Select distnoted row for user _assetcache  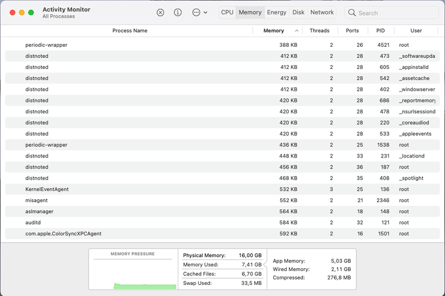click(222, 78)
